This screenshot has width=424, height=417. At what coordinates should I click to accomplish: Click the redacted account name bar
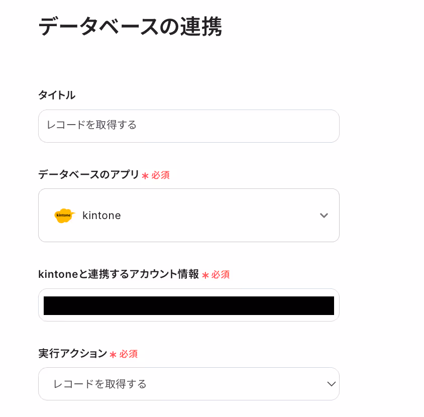tap(189, 305)
